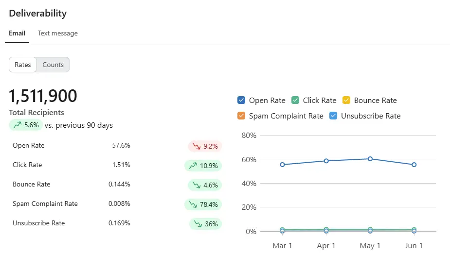Click the Mar 1 Open Rate data point

282,165
